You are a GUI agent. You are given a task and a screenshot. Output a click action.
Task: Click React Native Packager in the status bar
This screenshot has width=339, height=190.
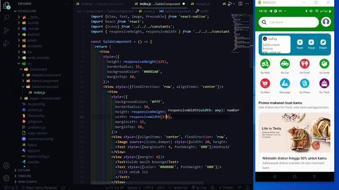coord(40,188)
